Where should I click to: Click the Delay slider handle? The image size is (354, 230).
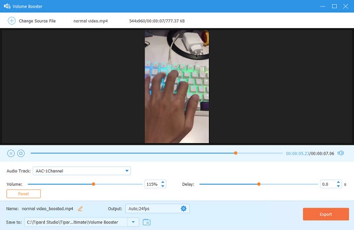click(x=259, y=184)
